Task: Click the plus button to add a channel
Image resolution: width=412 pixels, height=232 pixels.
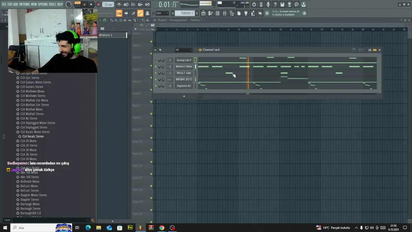Action: coord(184,96)
